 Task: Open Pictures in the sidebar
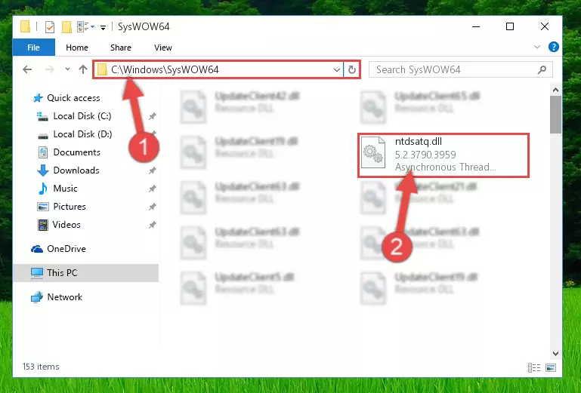point(61,207)
